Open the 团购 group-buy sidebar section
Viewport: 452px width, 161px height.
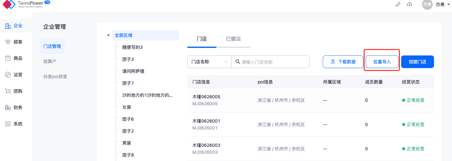(14, 91)
